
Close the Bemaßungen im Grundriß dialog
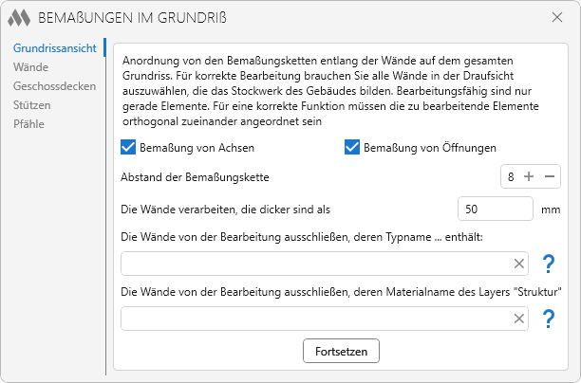click(557, 17)
